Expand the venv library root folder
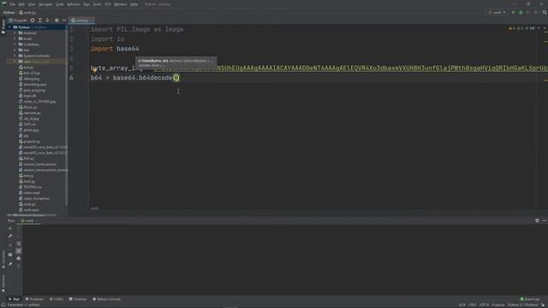The width and height of the screenshot is (548, 308). click(15, 62)
